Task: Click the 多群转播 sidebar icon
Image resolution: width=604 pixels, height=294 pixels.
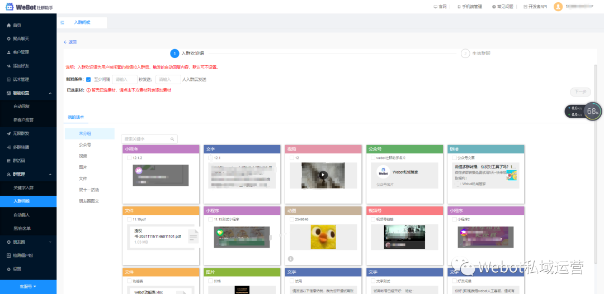Action: tap(9, 147)
